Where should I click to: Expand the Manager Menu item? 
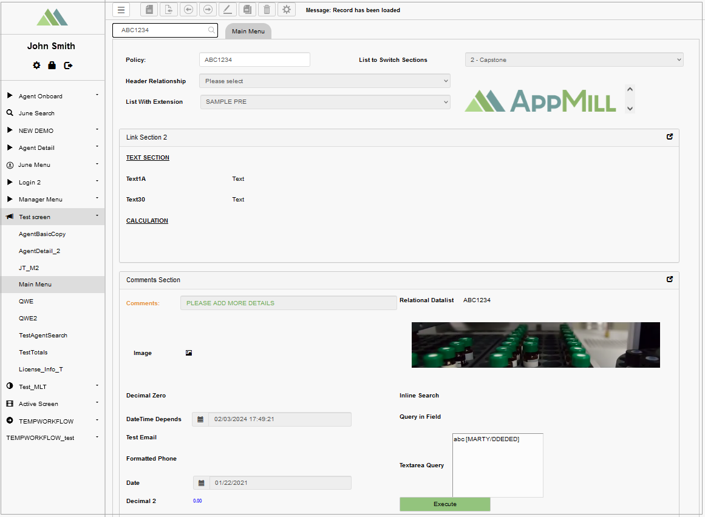[53, 200]
